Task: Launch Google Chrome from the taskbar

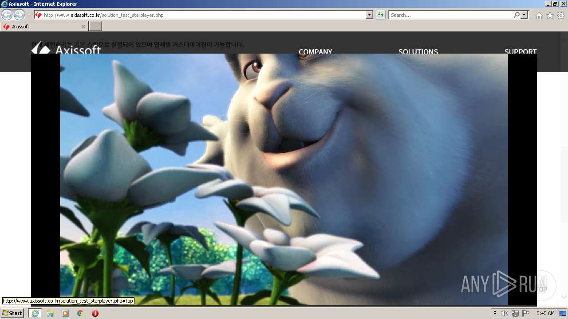Action: pos(80,313)
